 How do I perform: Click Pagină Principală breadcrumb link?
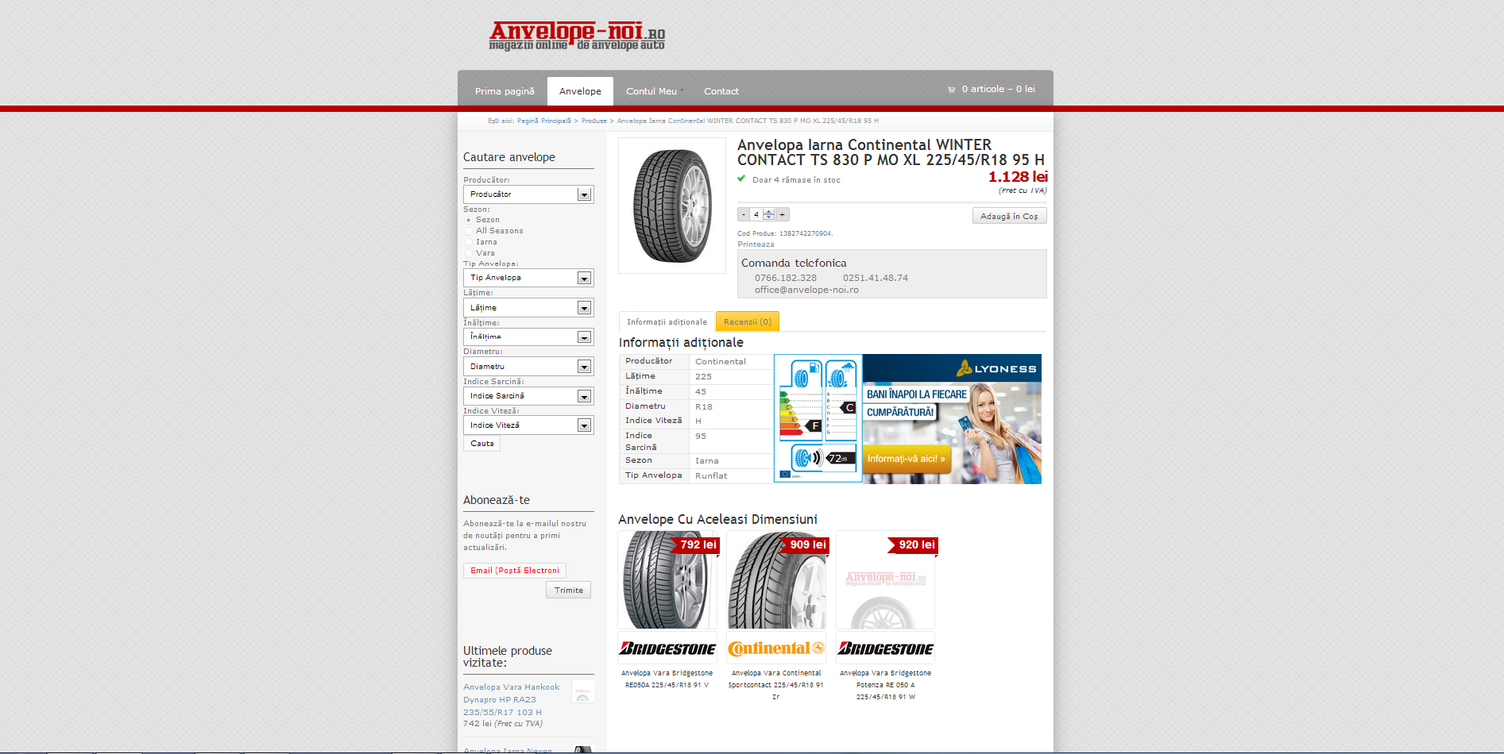[x=544, y=121]
